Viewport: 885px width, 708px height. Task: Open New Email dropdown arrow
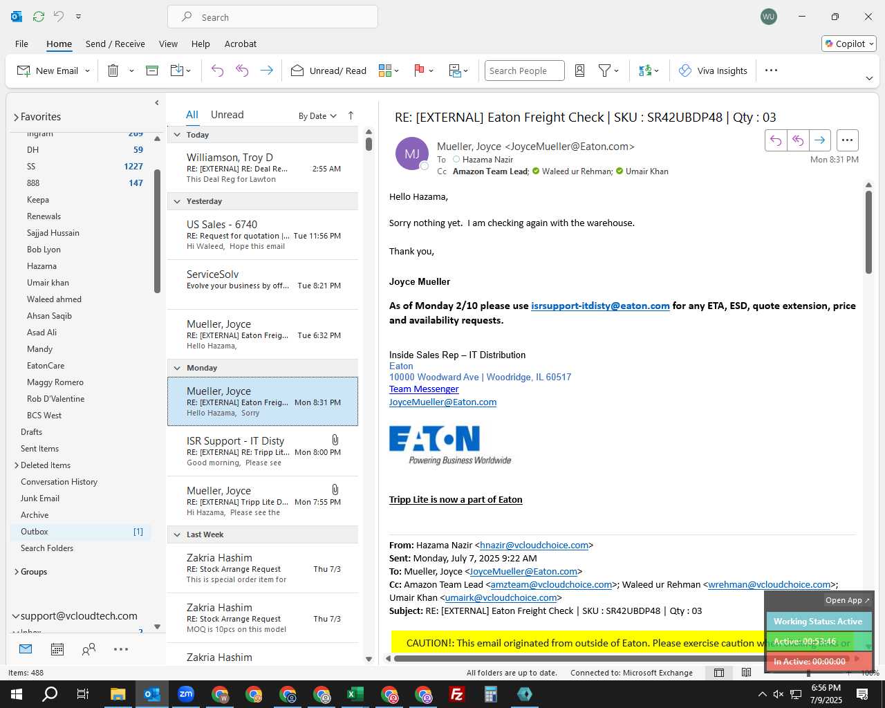tap(87, 71)
